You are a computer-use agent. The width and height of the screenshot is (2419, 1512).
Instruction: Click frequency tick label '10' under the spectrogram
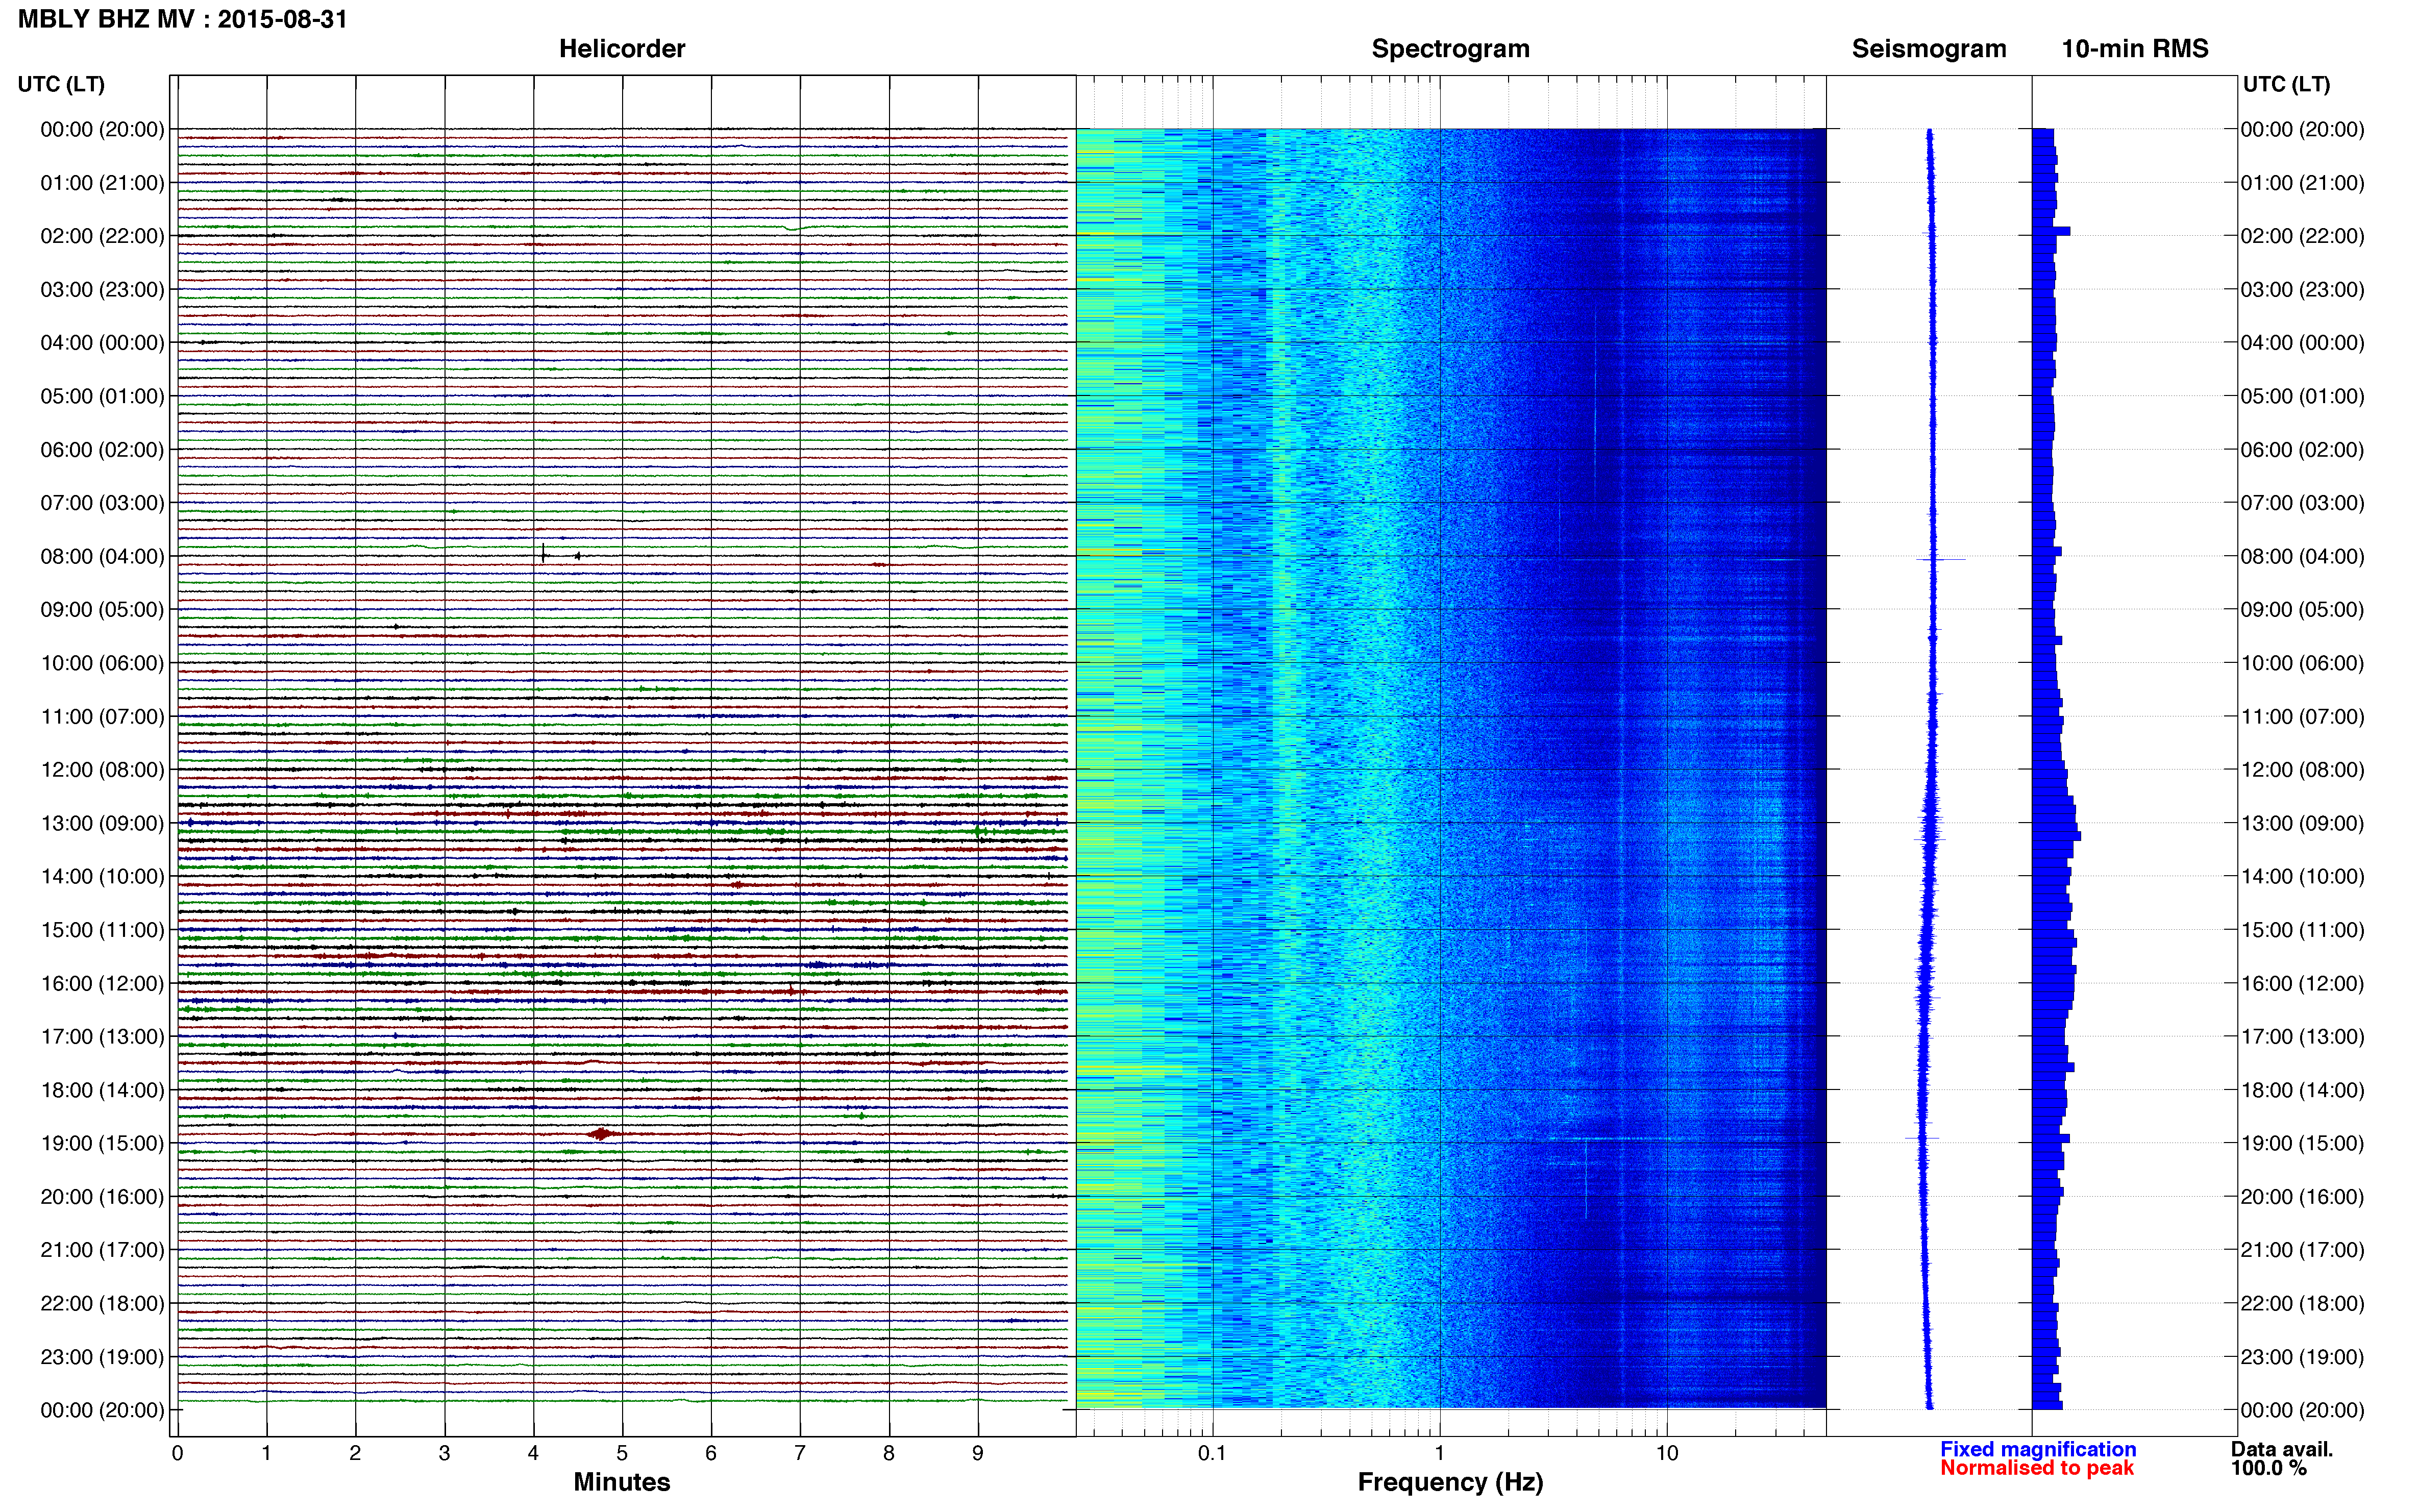pos(1667,1453)
